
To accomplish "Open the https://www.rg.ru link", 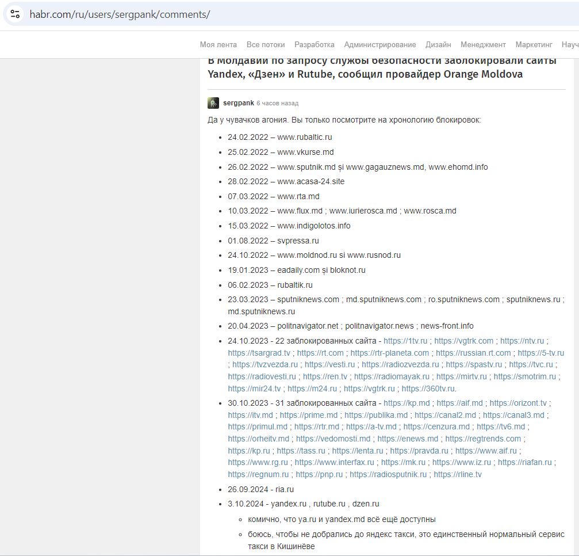I will tap(258, 463).
